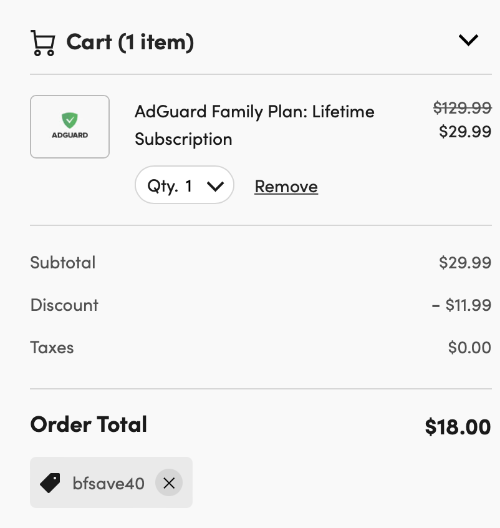This screenshot has height=528, width=500.
Task: Click the $29.99 sale price of the item
Action: (x=465, y=131)
